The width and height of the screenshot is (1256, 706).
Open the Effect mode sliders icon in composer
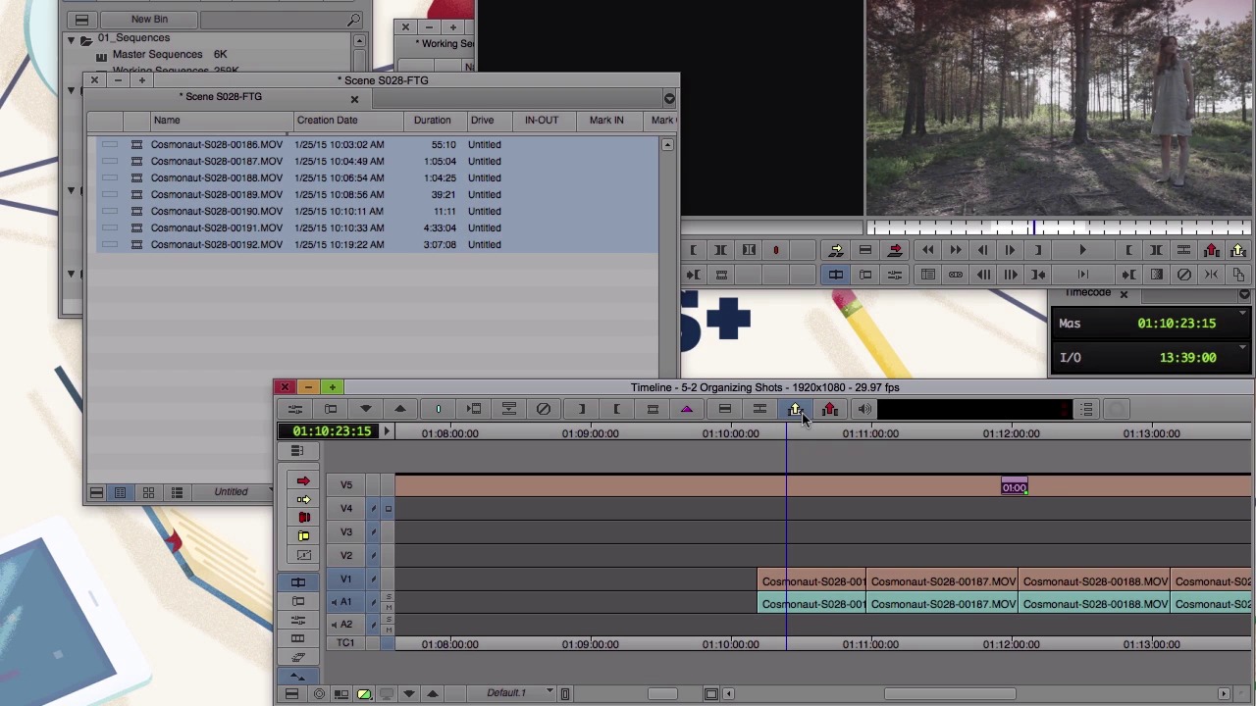pyautogui.click(x=895, y=276)
